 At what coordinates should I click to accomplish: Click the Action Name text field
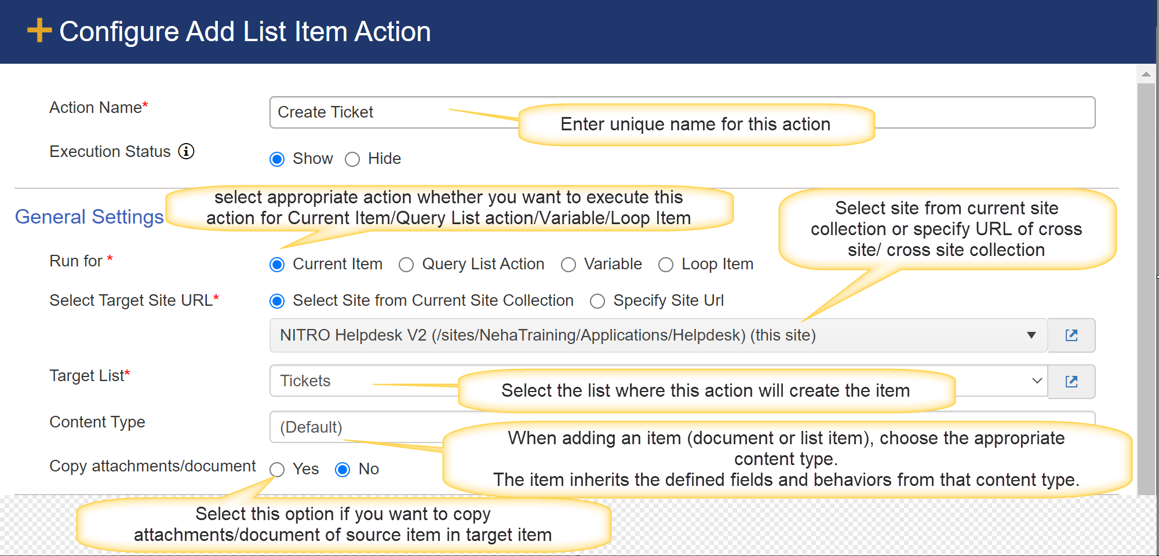pos(682,112)
